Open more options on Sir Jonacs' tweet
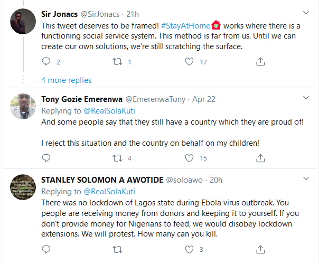 click(x=306, y=12)
